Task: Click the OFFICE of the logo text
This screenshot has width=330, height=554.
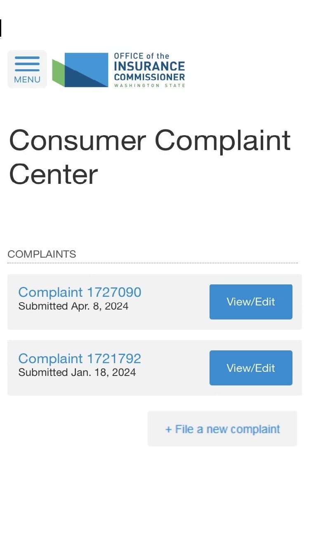Action: tap(141, 56)
